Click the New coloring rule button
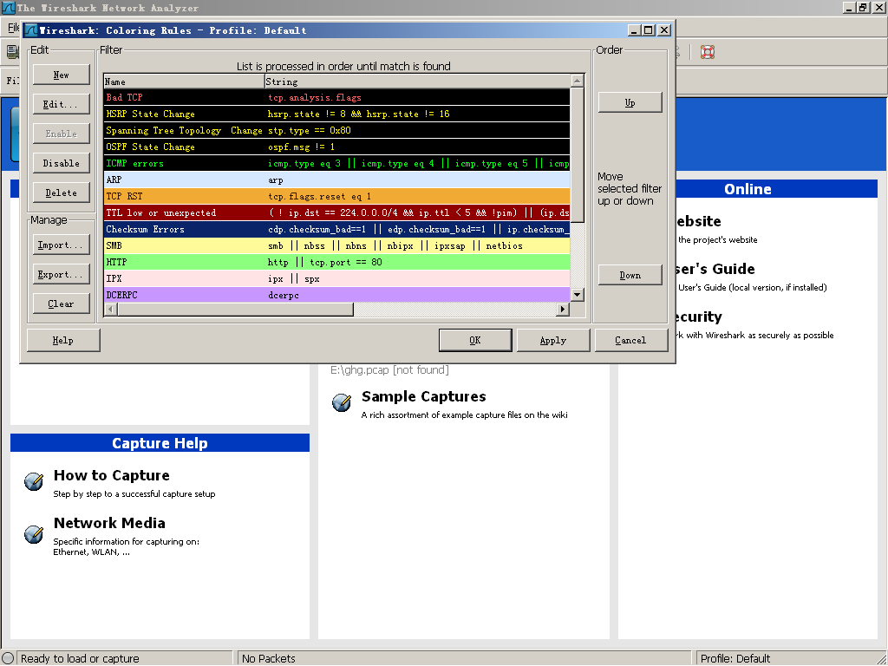 pyautogui.click(x=62, y=75)
